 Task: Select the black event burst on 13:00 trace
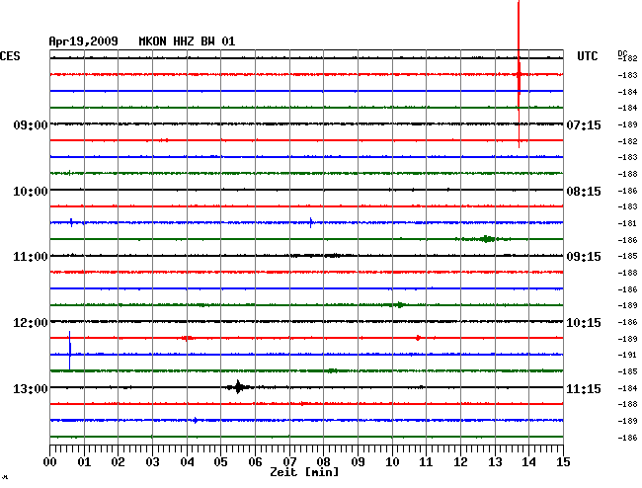239,387
